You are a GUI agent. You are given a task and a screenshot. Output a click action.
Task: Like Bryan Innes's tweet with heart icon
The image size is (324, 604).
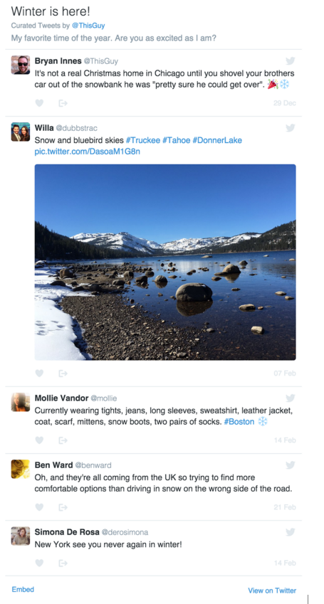pyautogui.click(x=39, y=103)
